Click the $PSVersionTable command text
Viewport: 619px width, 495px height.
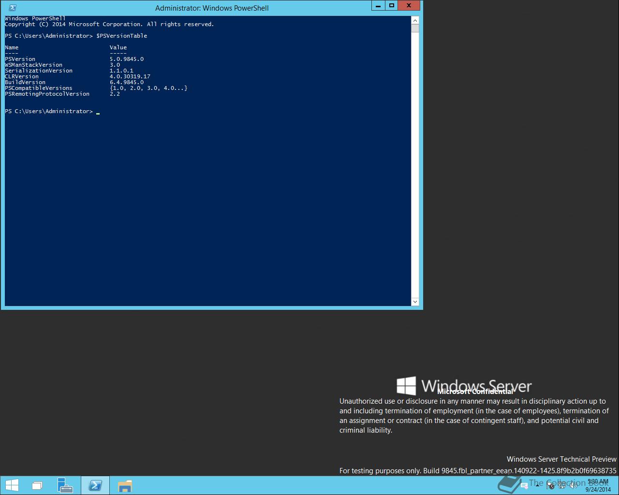click(122, 36)
